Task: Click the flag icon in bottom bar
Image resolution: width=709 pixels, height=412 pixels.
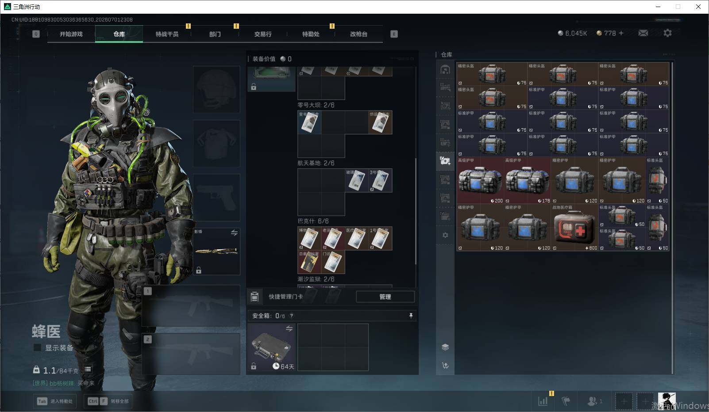Action: (x=566, y=401)
